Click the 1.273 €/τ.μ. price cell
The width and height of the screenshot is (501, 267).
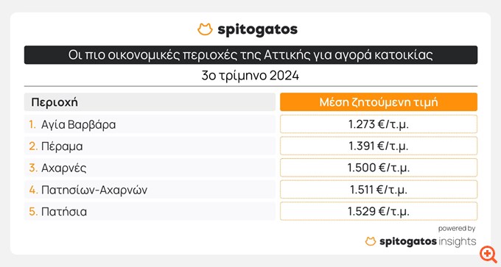coord(379,124)
